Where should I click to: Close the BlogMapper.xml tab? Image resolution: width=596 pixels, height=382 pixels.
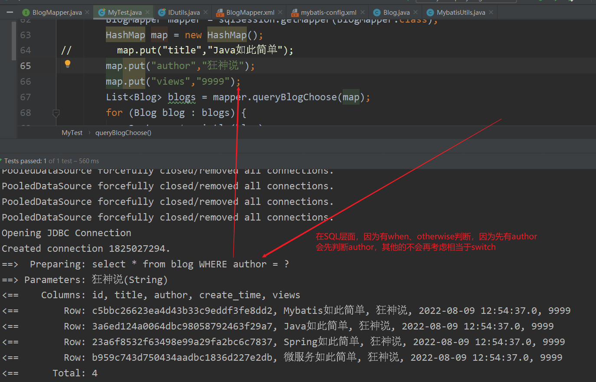[280, 12]
